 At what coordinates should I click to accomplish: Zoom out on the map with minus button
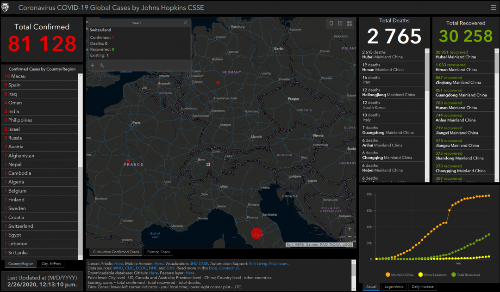coord(350,237)
